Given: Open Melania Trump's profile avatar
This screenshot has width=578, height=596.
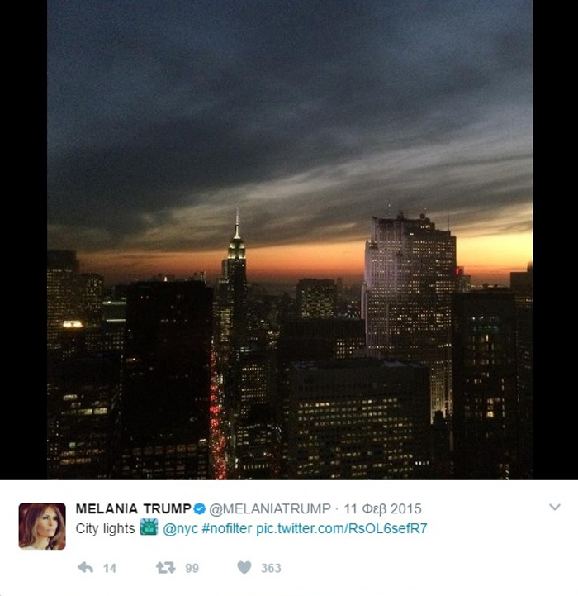Looking at the screenshot, I should [x=42, y=526].
